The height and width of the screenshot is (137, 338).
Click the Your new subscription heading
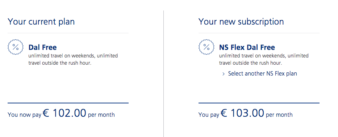click(241, 22)
